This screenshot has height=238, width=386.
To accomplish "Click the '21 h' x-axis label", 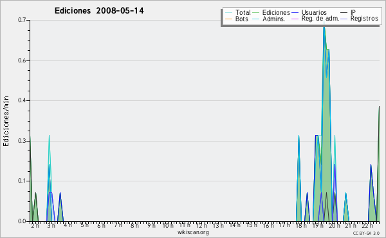I will click(351, 226).
